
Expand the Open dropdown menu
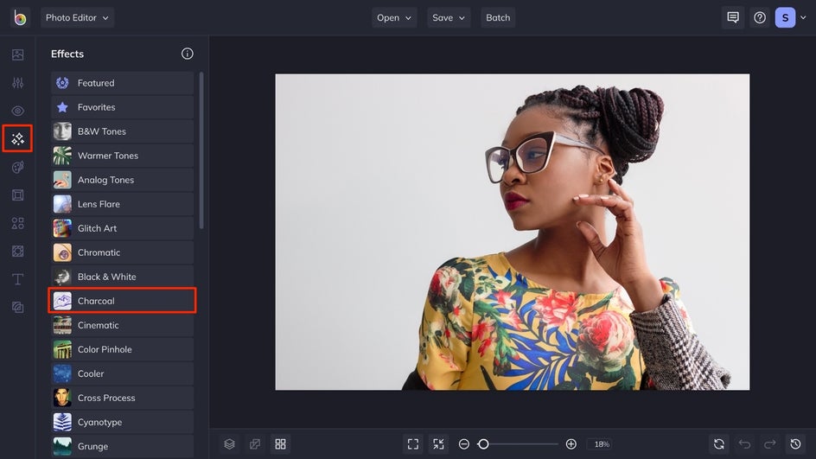pyautogui.click(x=394, y=17)
